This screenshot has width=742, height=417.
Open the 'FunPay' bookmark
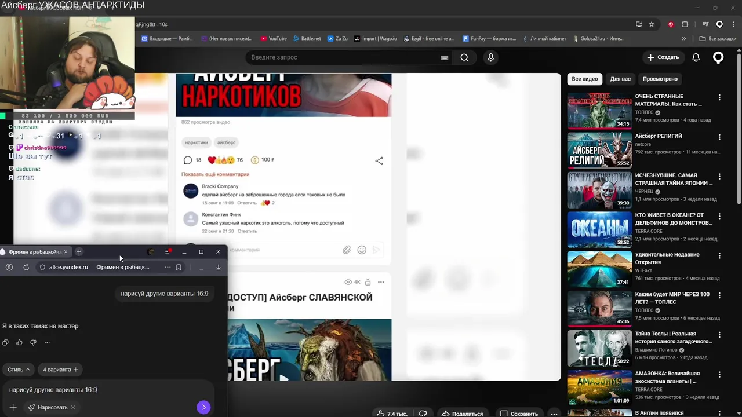[x=489, y=39]
